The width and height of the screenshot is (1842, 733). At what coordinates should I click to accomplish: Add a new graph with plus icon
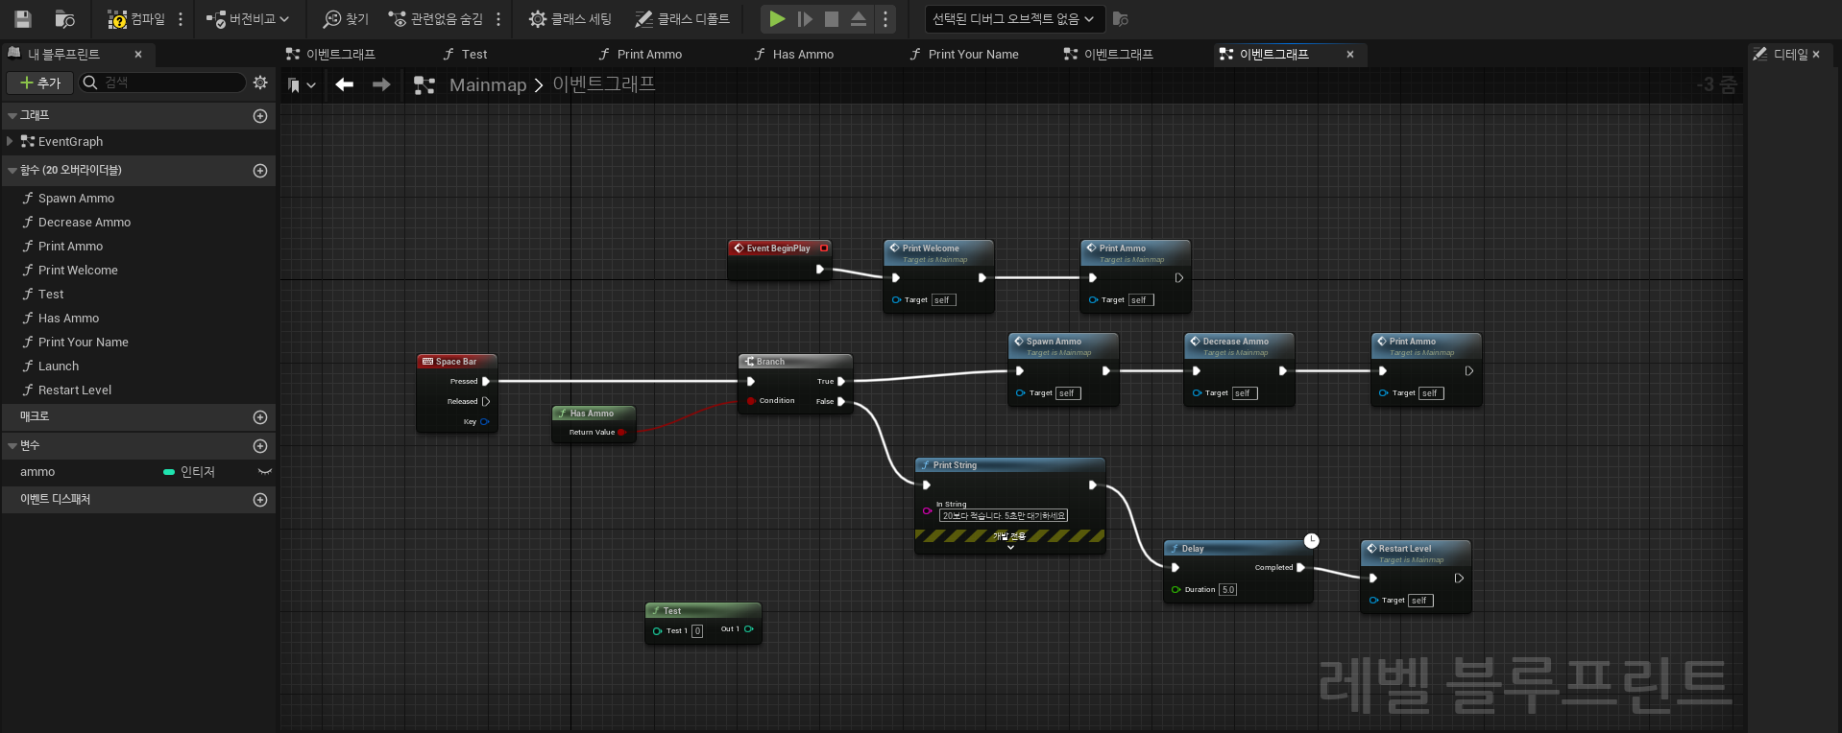pyautogui.click(x=260, y=115)
